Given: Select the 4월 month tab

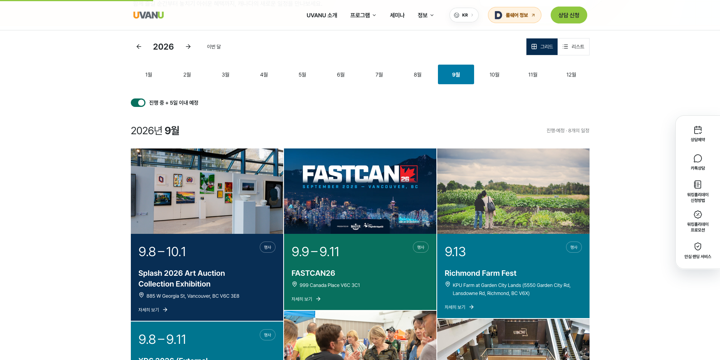Looking at the screenshot, I should coord(264,75).
